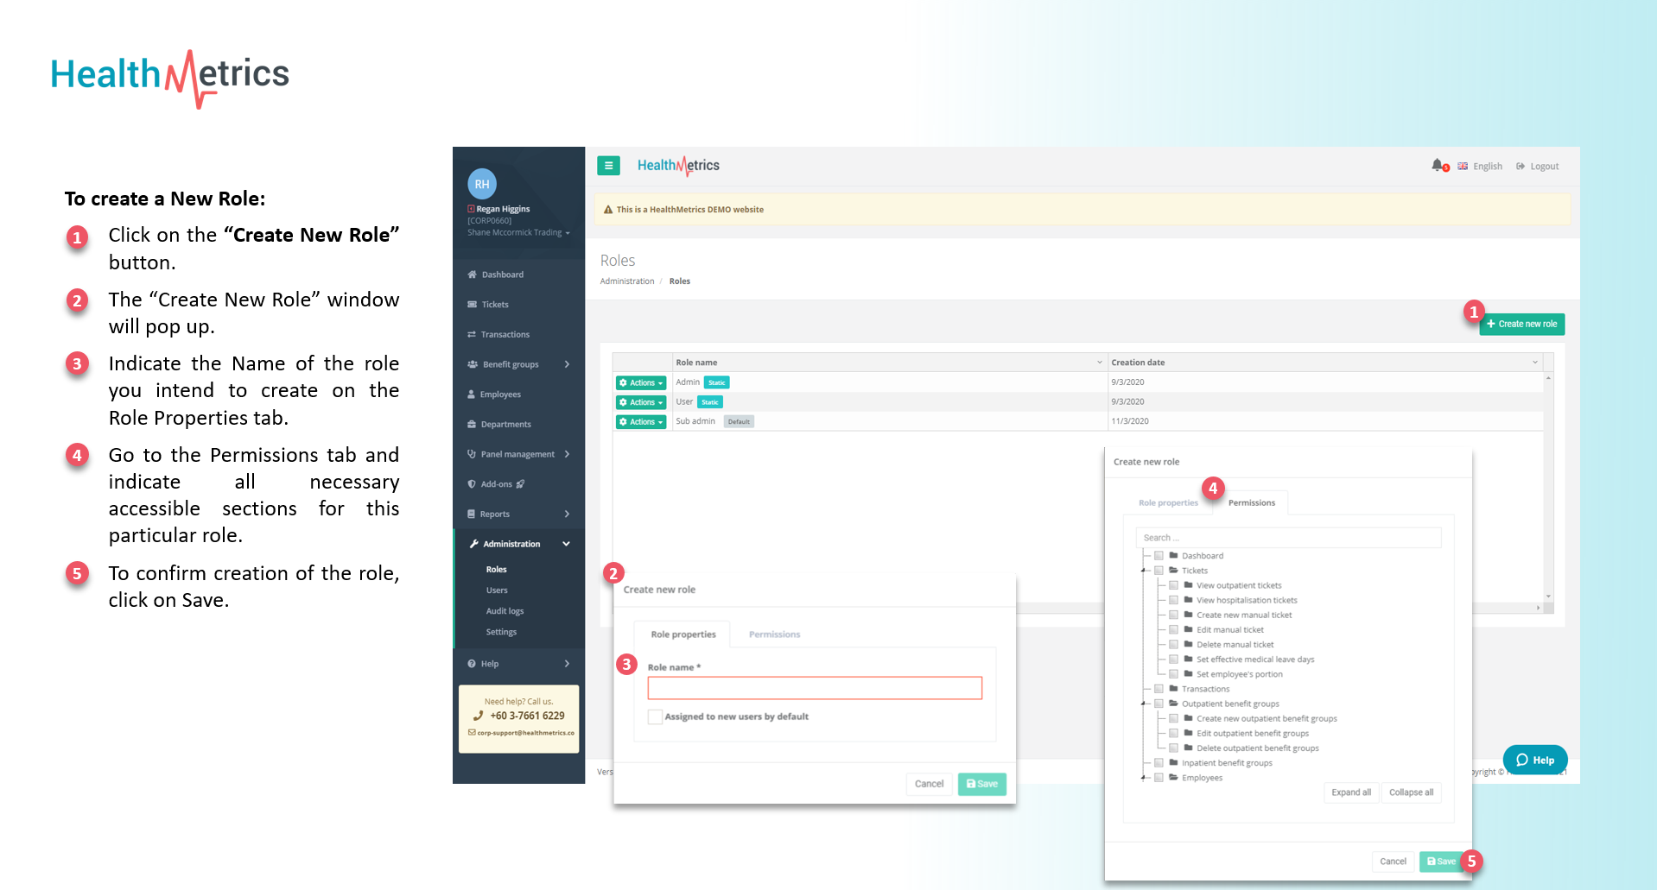Open Actions dropdown for Admin role

[x=641, y=382]
